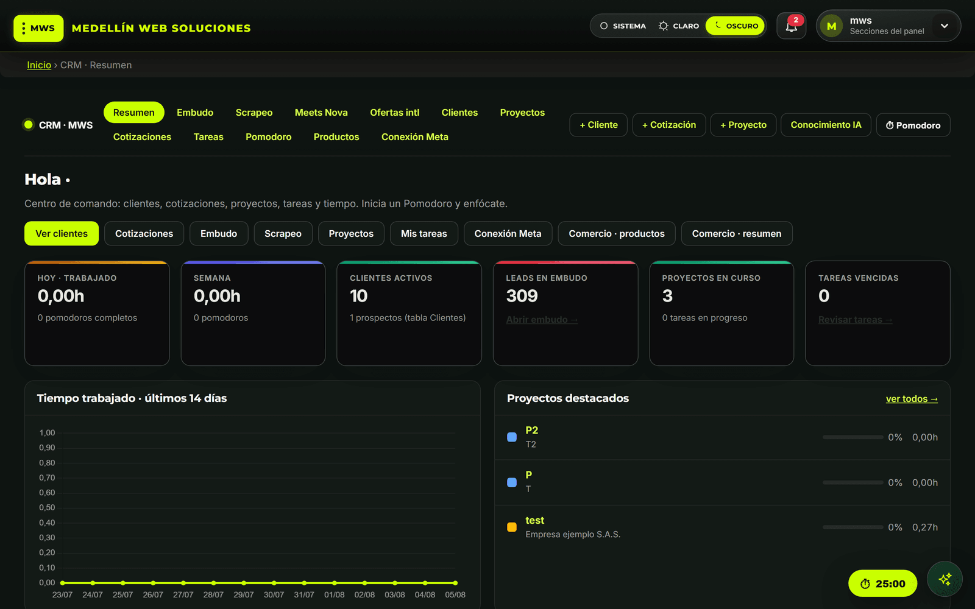The width and height of the screenshot is (975, 609).
Task: Open the Embudo tab in CRM nav
Action: (x=195, y=113)
